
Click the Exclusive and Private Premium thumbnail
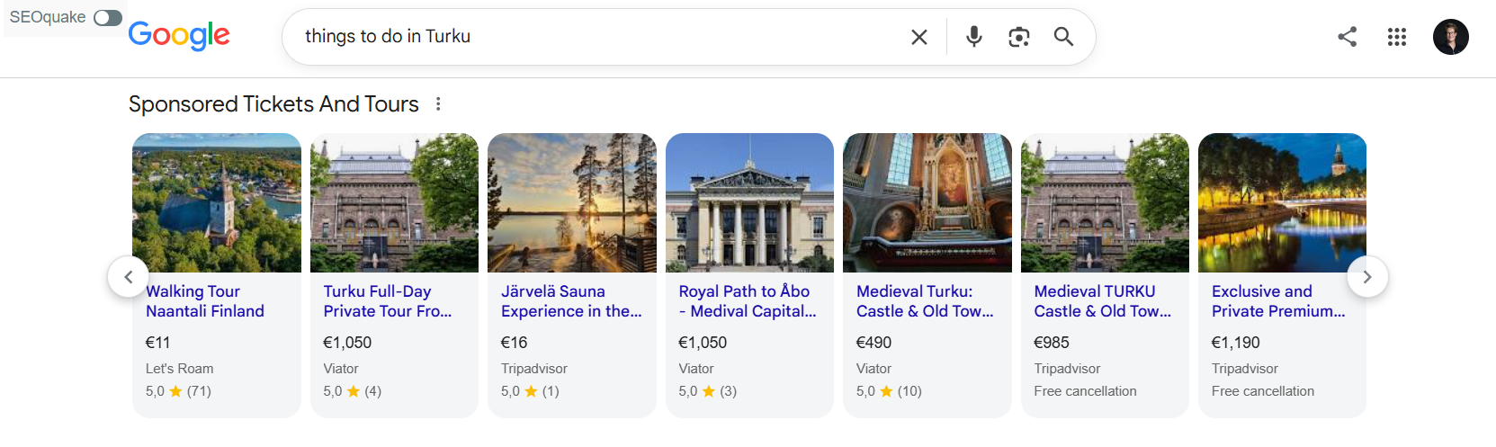coord(1283,202)
